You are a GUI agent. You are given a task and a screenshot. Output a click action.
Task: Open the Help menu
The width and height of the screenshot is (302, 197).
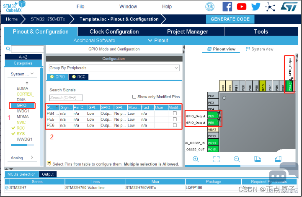click(x=167, y=7)
